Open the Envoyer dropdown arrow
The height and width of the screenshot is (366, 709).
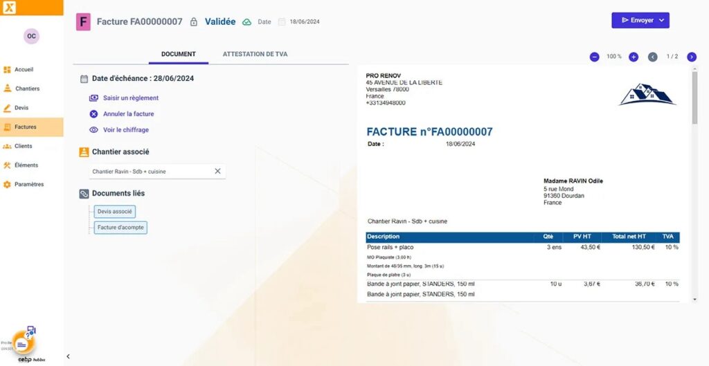tap(661, 21)
